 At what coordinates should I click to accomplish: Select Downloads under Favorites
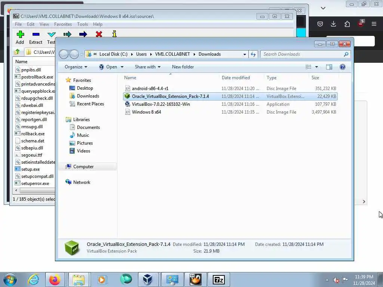(x=88, y=96)
